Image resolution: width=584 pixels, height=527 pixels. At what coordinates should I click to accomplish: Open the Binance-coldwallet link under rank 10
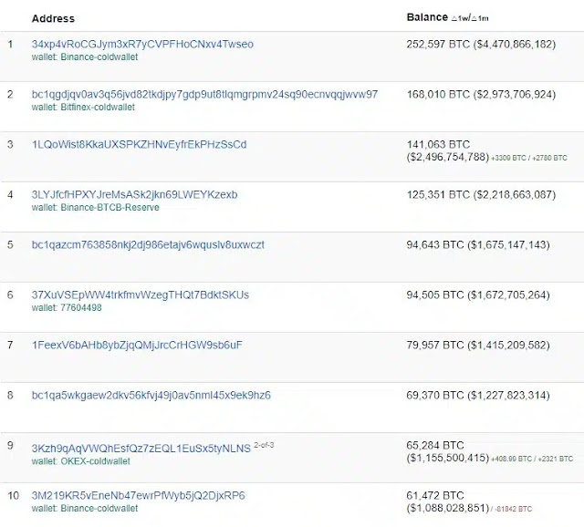click(x=99, y=509)
